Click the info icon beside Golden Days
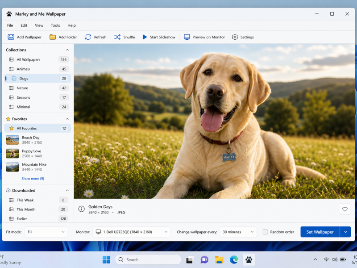 (81, 209)
